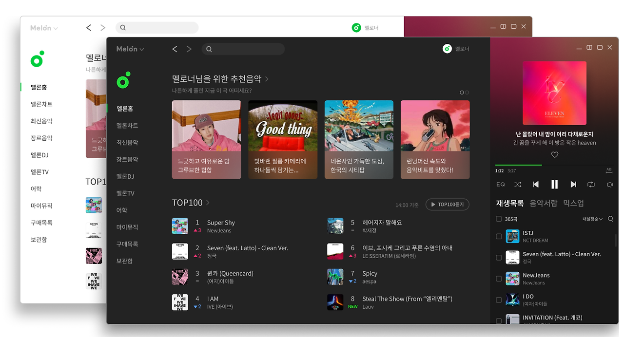Open 보관함 in dark sidebar
624x337 pixels.
pos(124,261)
